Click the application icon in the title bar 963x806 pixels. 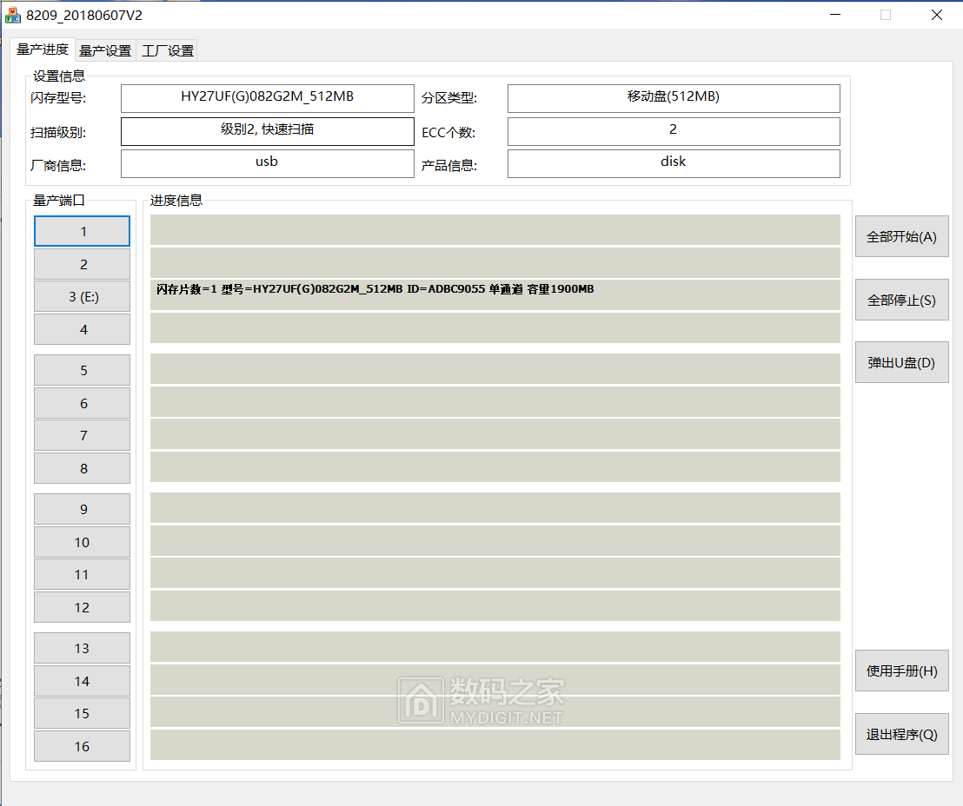[13, 15]
